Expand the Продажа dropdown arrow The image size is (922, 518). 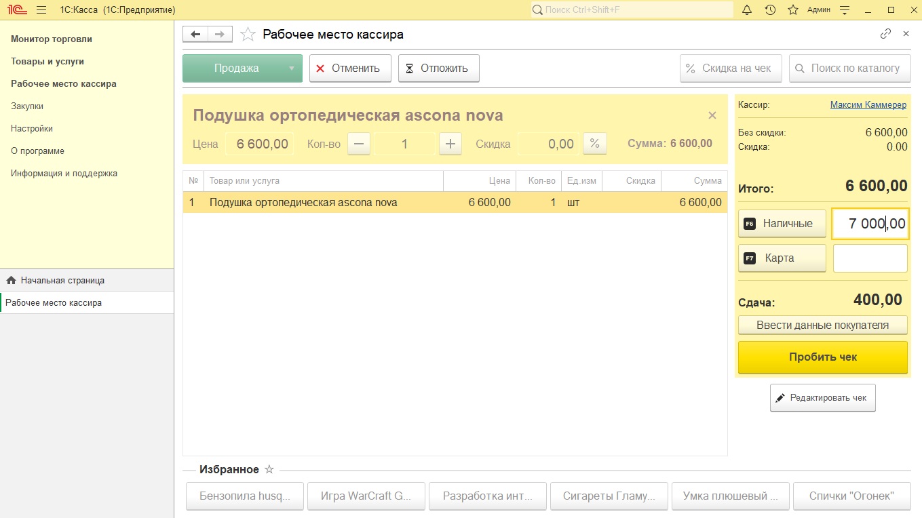(x=292, y=68)
